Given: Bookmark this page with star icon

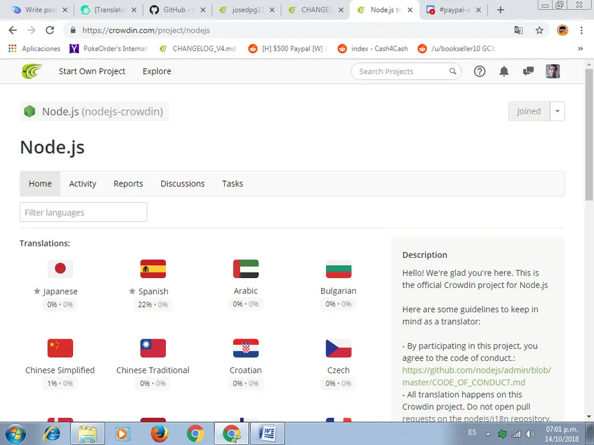Looking at the screenshot, I should point(540,30).
